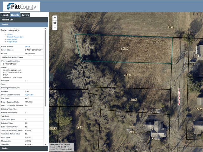Click parcel 12952 label on map
Viewport: 203px width, 152px height.
pyautogui.click(x=199, y=109)
